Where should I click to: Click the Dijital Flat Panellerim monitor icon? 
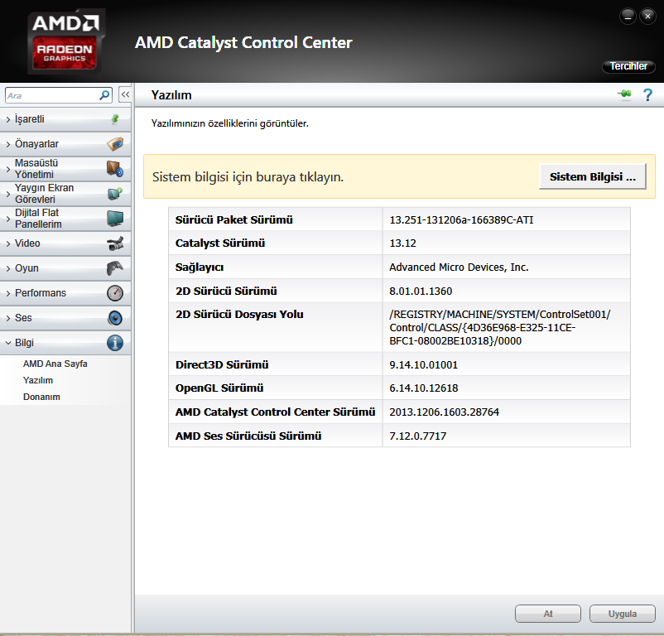click(115, 219)
